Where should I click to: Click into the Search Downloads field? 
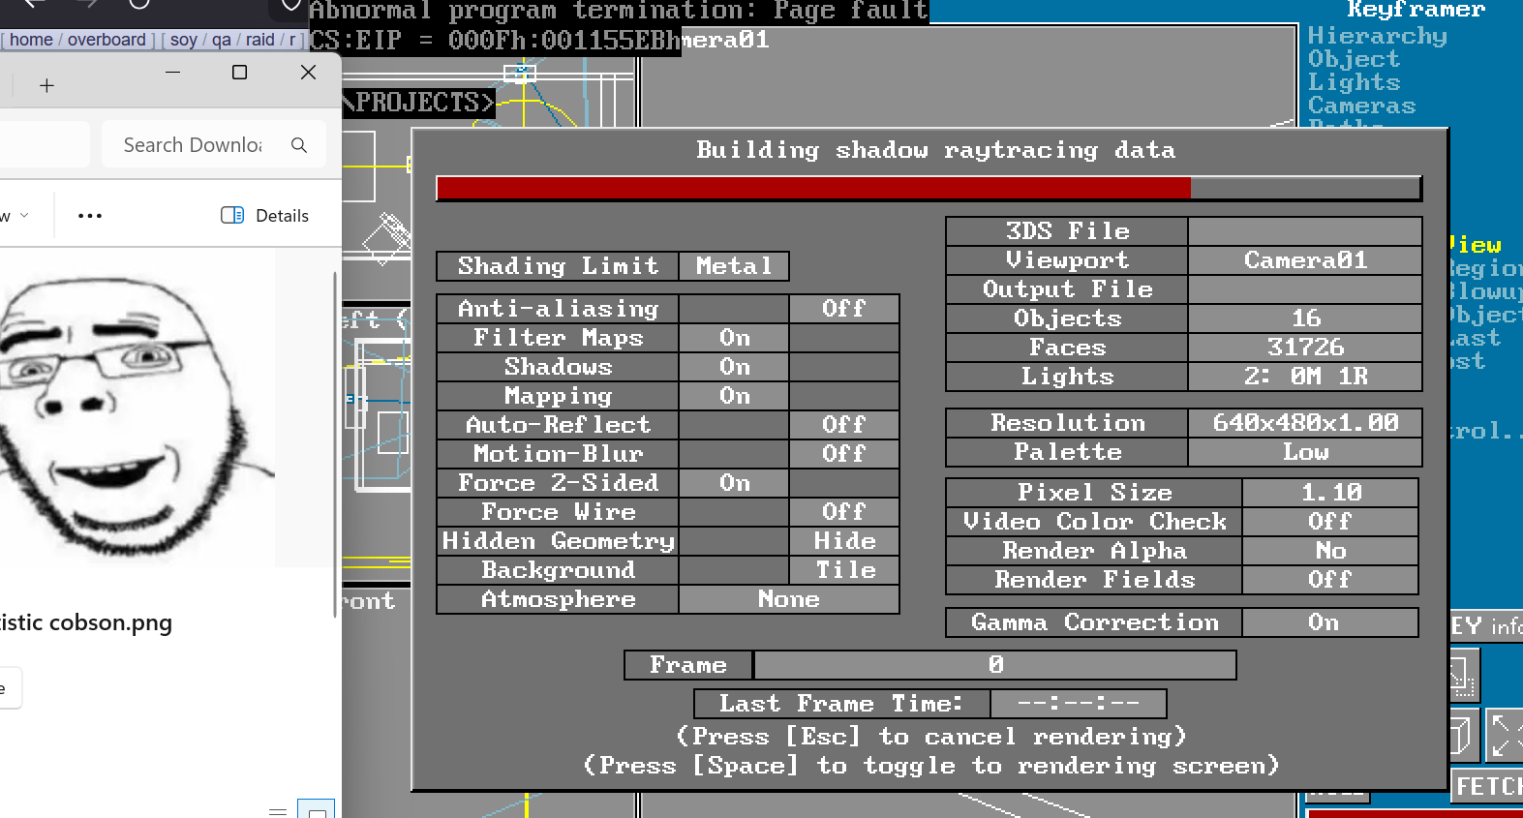tap(194, 145)
